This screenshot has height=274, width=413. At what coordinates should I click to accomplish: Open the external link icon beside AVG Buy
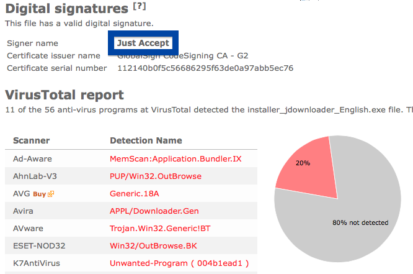(51, 194)
